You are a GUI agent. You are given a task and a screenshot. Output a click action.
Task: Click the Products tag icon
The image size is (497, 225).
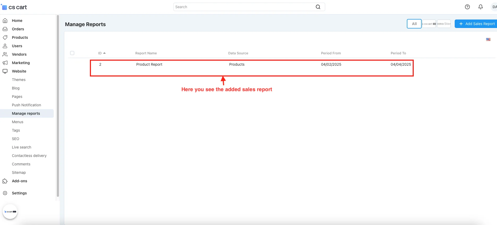pyautogui.click(x=5, y=37)
